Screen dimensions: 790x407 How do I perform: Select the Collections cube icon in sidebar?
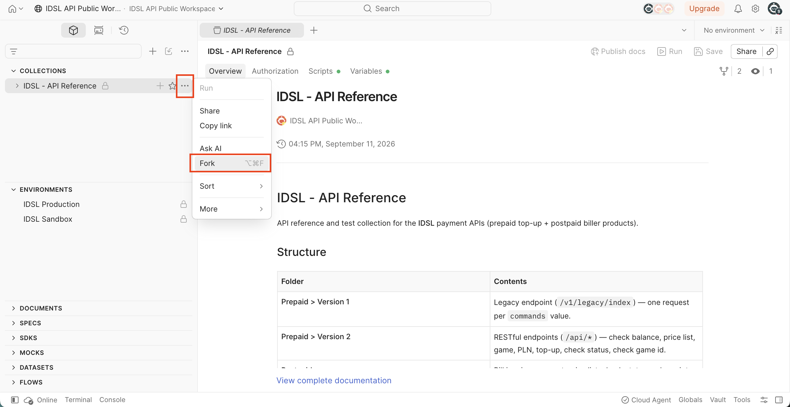(x=73, y=30)
